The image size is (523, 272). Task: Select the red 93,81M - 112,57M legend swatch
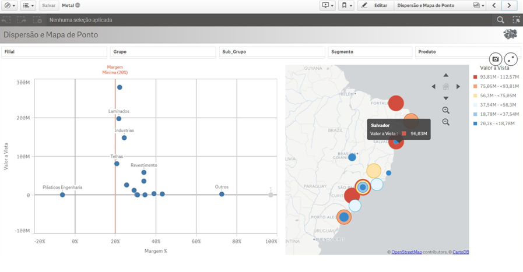coord(475,77)
